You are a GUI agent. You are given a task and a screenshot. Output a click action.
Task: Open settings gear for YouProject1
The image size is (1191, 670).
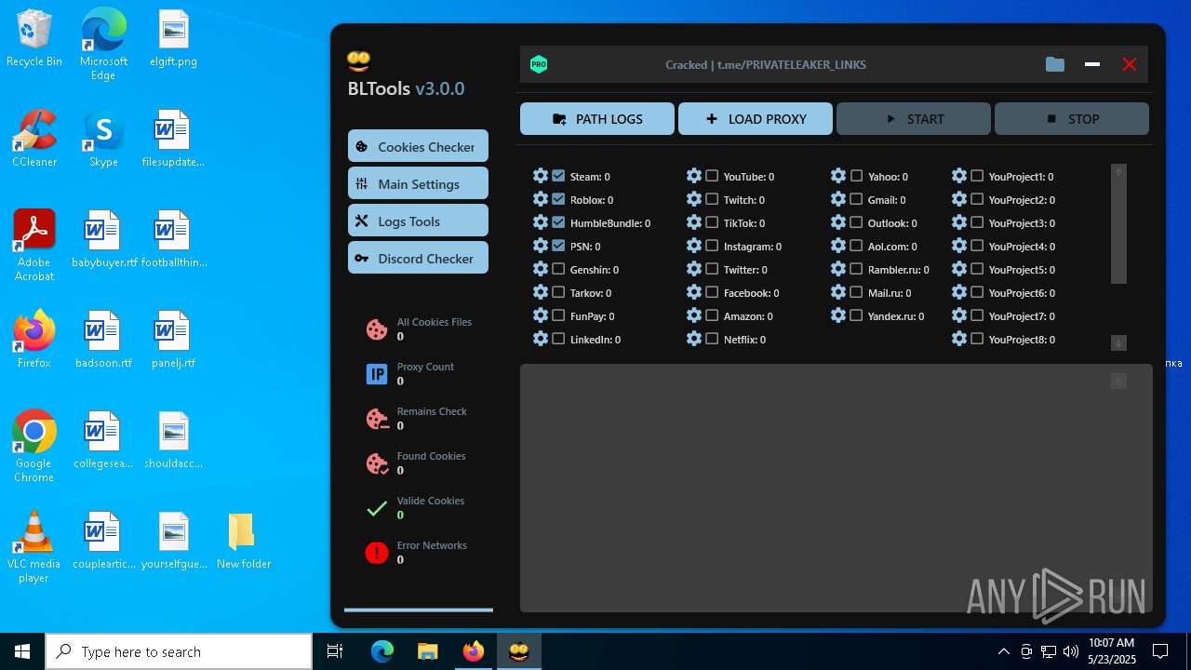click(959, 176)
